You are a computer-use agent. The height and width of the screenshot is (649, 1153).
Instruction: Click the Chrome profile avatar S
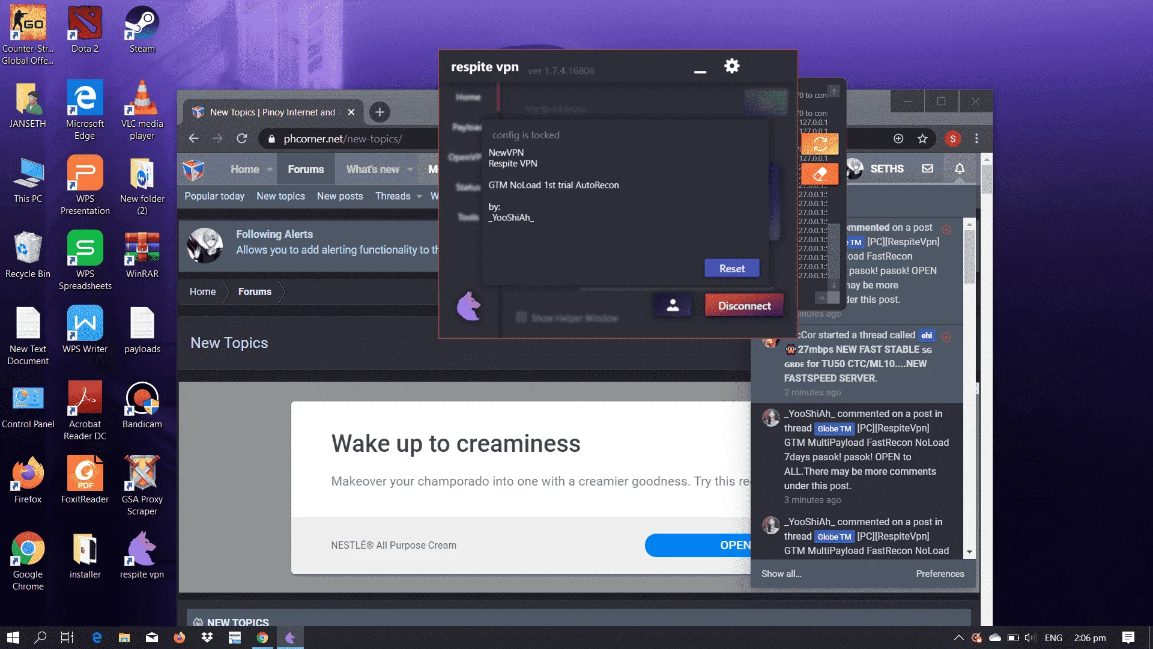(952, 139)
